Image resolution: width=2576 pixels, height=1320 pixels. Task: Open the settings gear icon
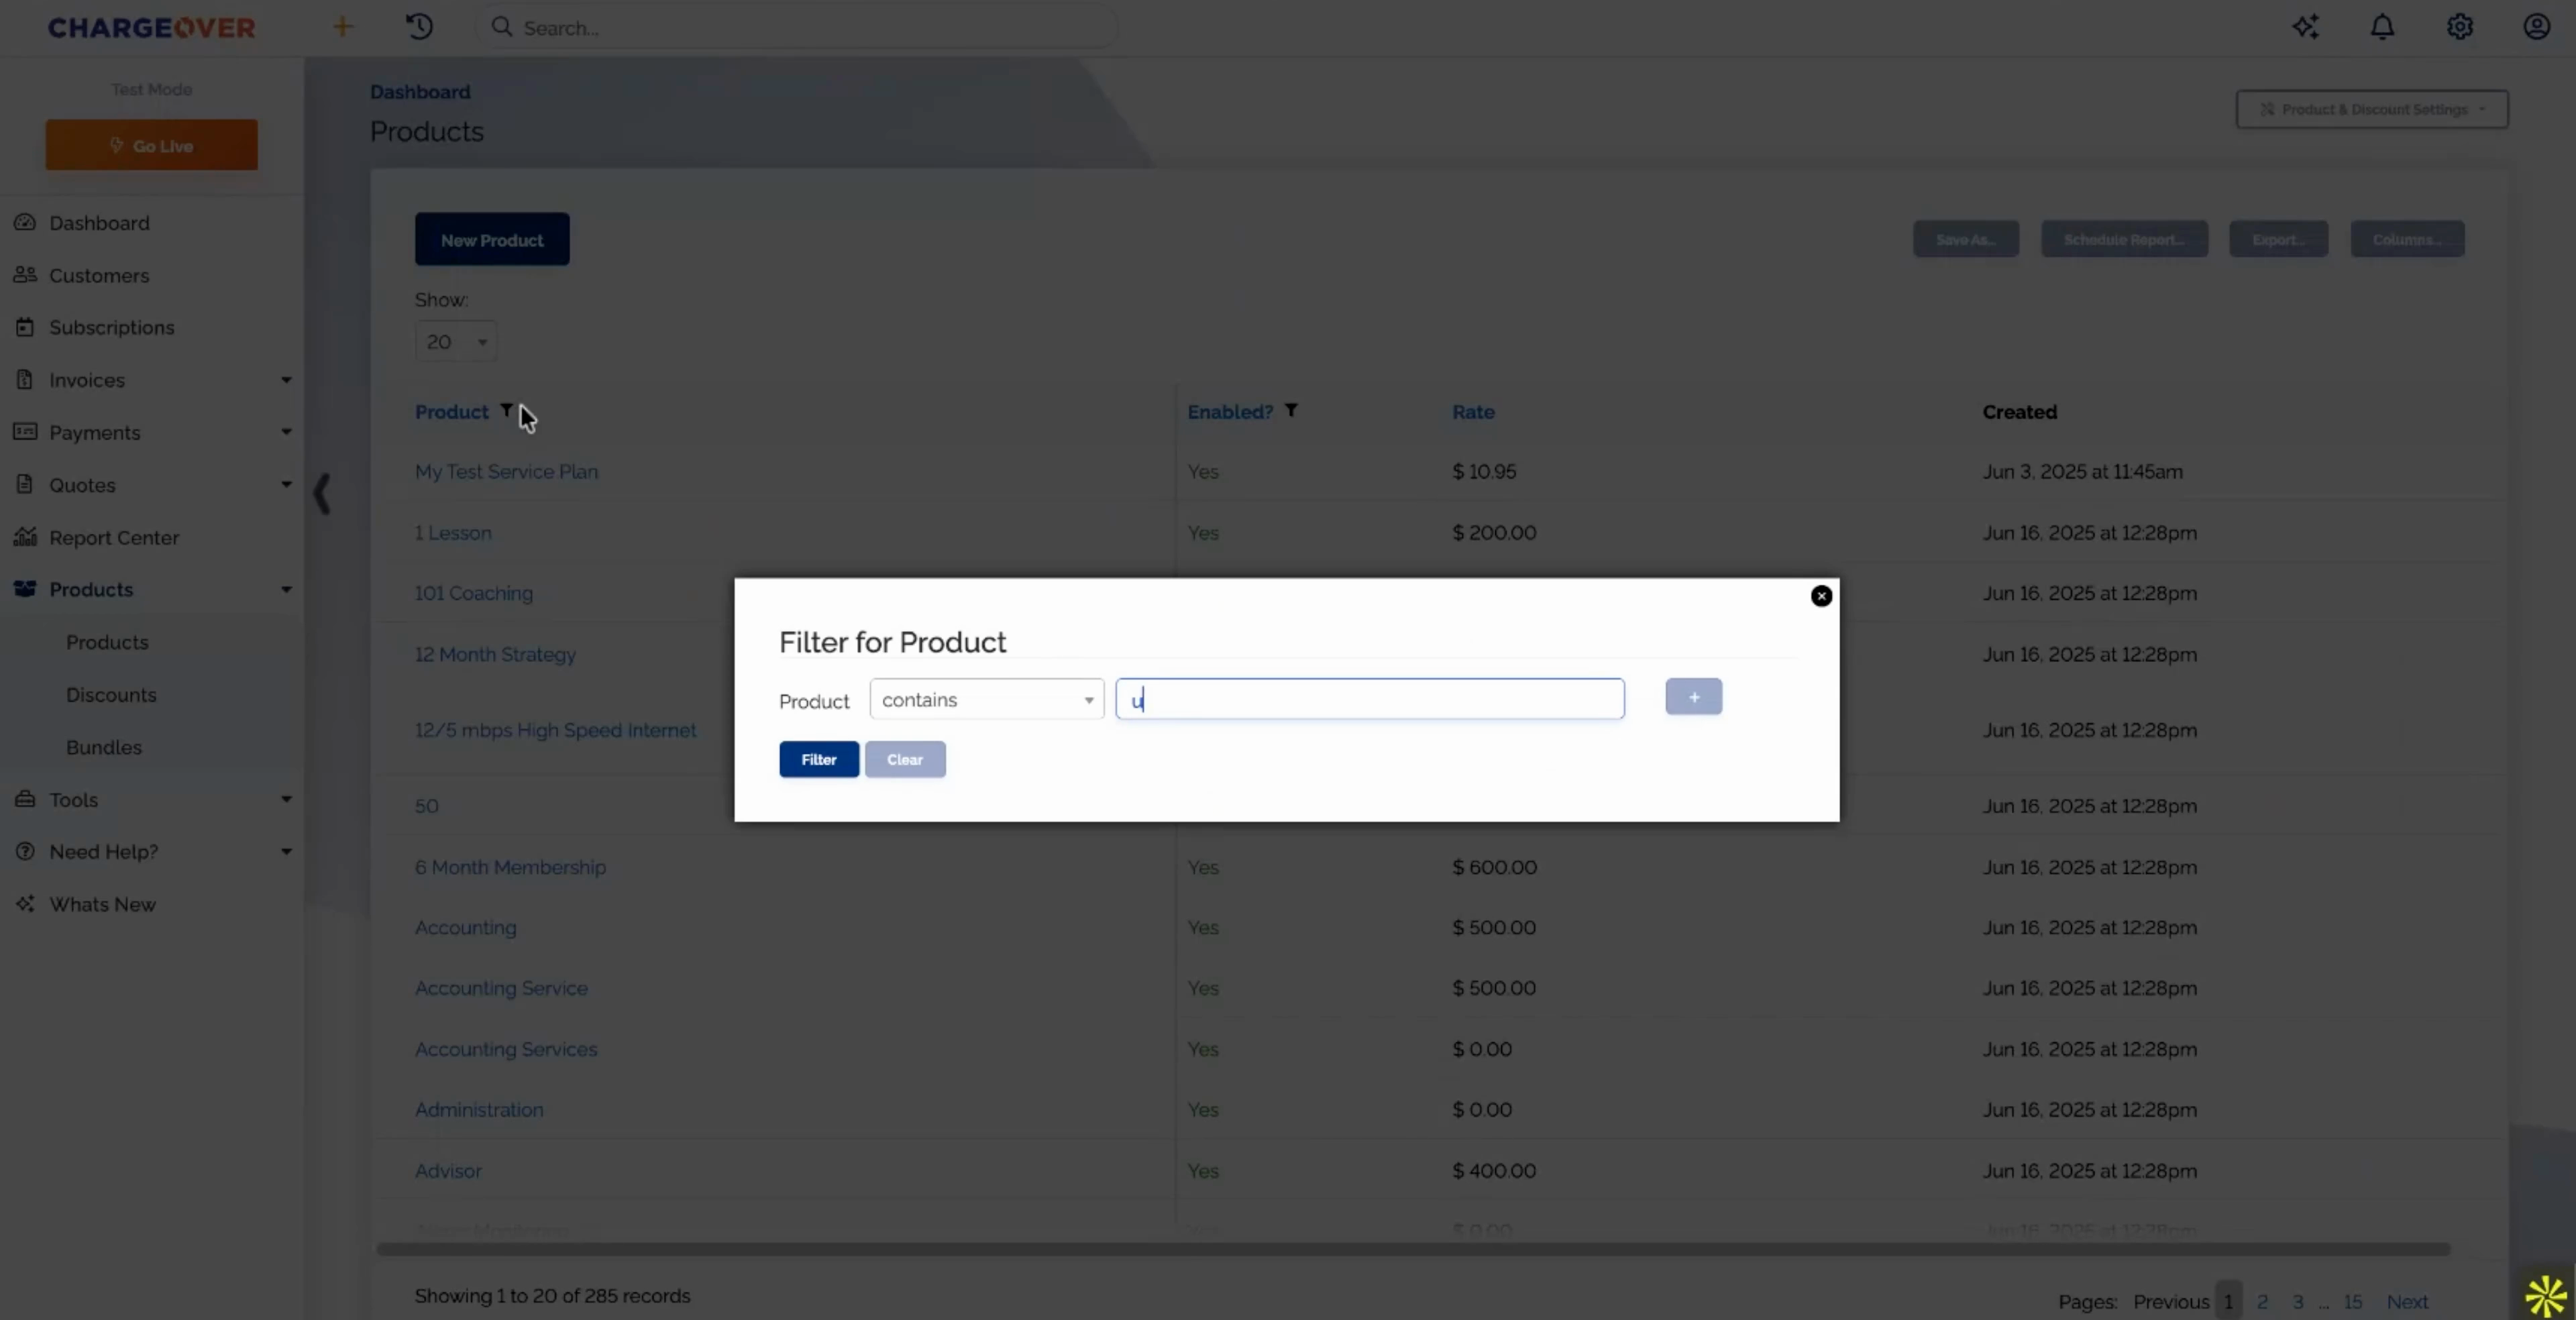tap(2460, 27)
